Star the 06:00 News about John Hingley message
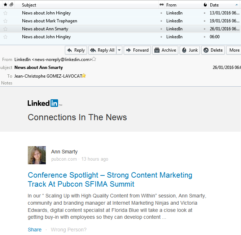 pos(5,37)
